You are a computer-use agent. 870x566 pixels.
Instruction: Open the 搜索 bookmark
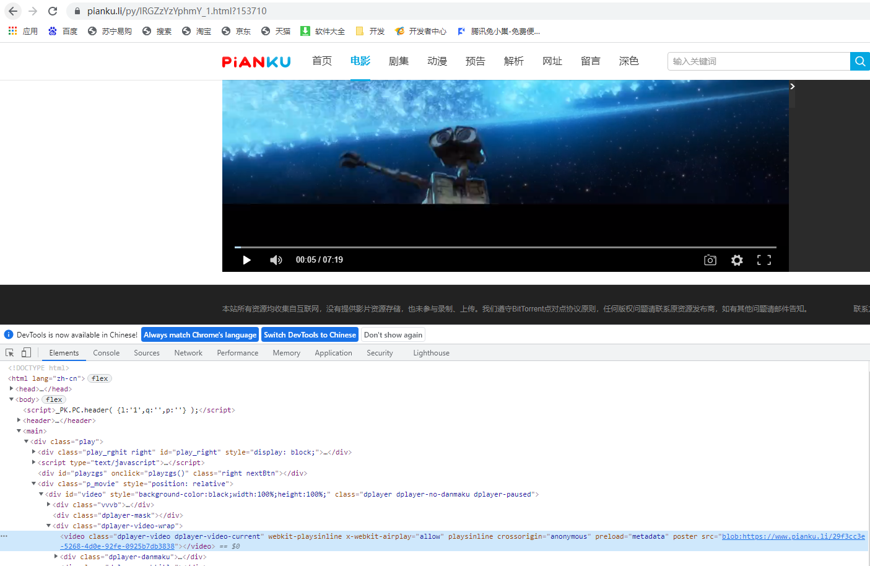[x=157, y=31]
